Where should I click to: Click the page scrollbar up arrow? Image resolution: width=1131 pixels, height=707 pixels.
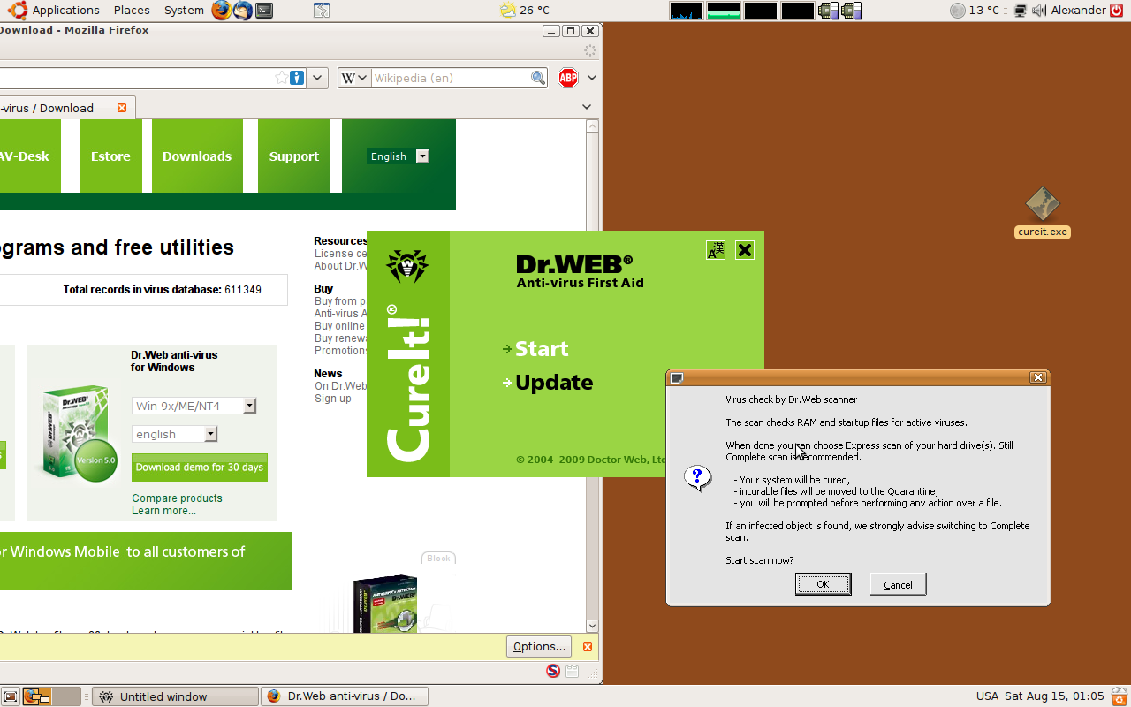click(x=593, y=126)
